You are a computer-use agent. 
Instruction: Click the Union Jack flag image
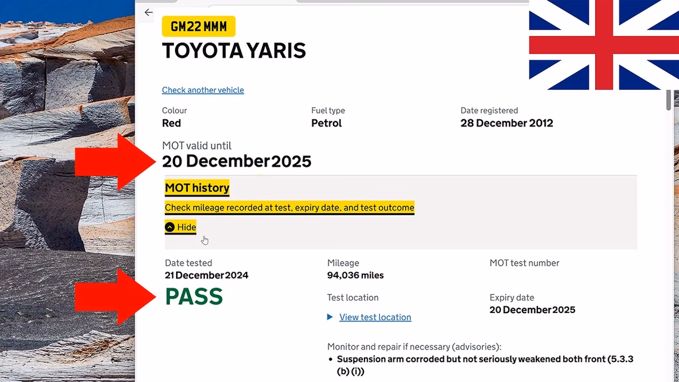tap(602, 45)
